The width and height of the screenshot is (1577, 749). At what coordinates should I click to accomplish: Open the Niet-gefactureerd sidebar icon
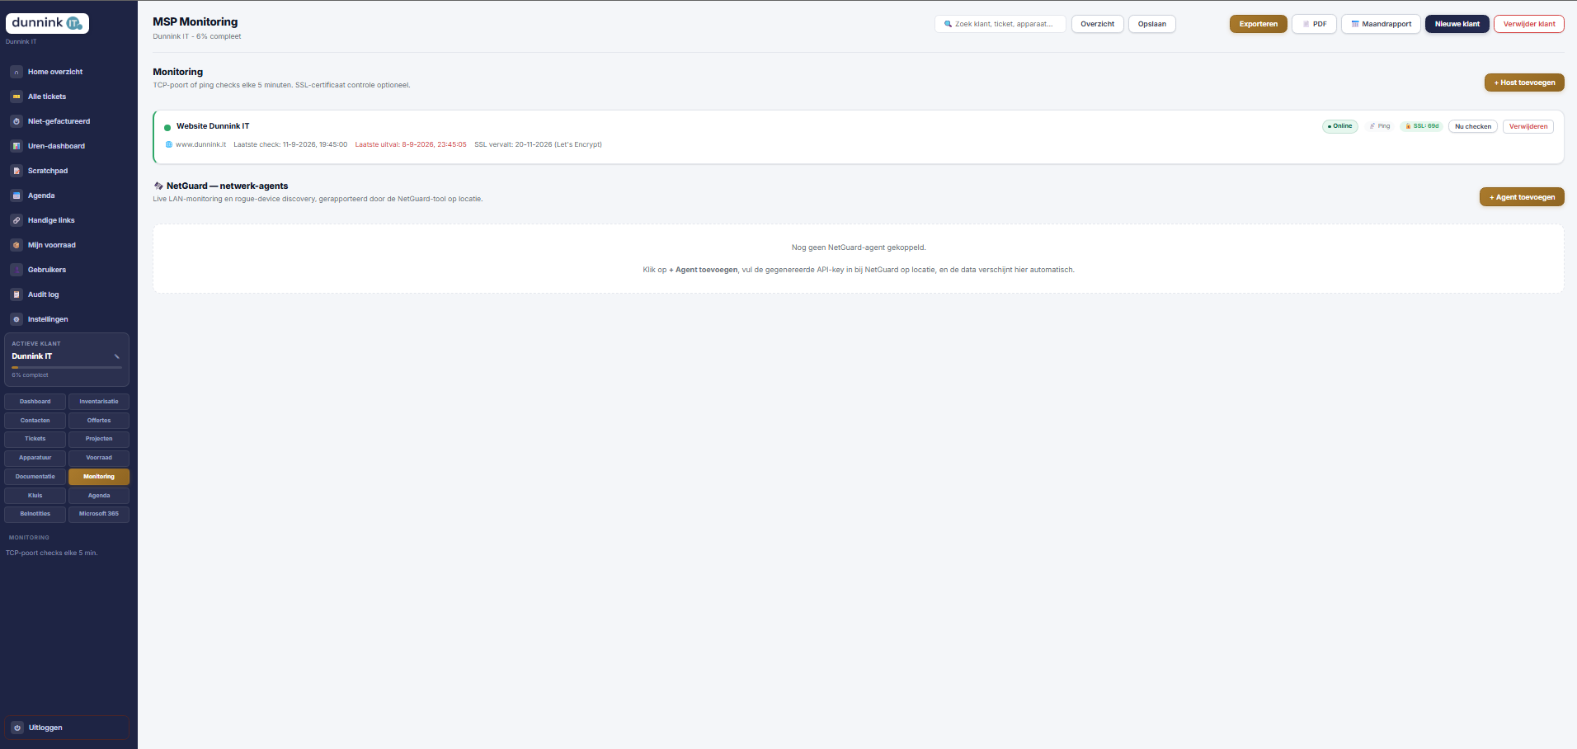coord(16,121)
